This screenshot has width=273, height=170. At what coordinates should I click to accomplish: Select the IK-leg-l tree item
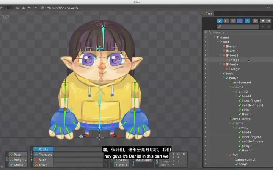tap(234, 60)
